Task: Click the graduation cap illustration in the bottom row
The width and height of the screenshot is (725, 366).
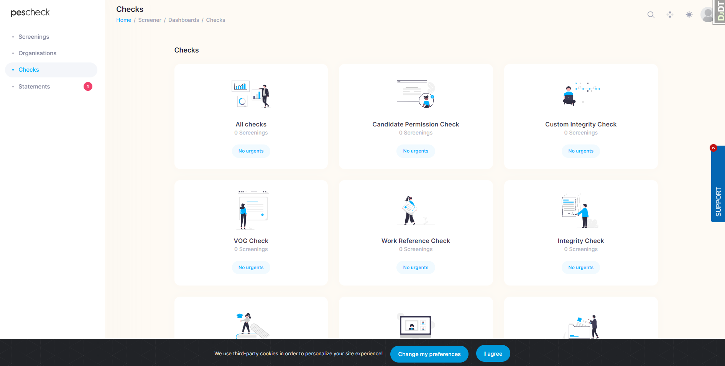Action: pyautogui.click(x=252, y=326)
